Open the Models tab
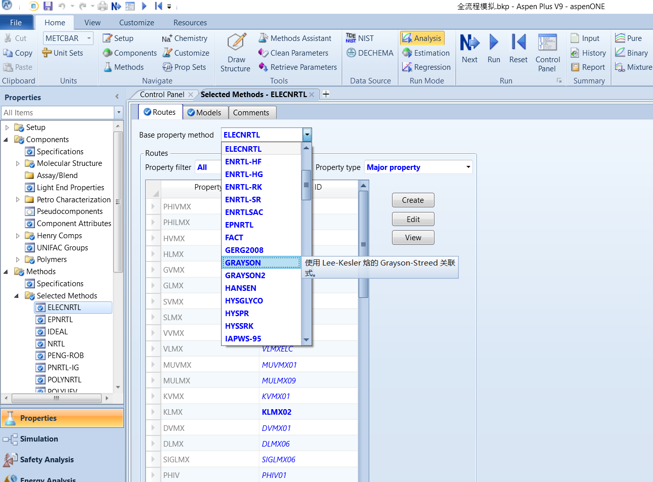Image resolution: width=653 pixels, height=482 pixels. click(204, 112)
